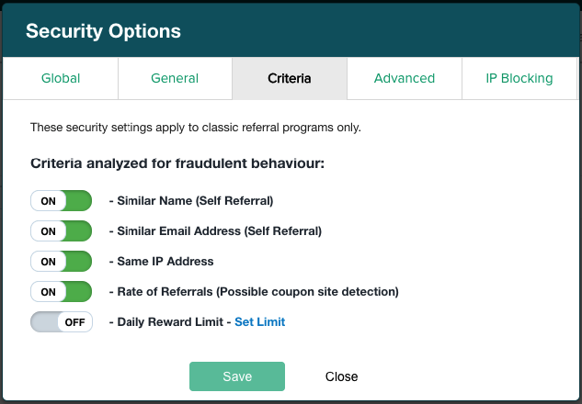Click the Daily Reward Limit label text
Screen dimensions: 582x404
tap(171, 322)
